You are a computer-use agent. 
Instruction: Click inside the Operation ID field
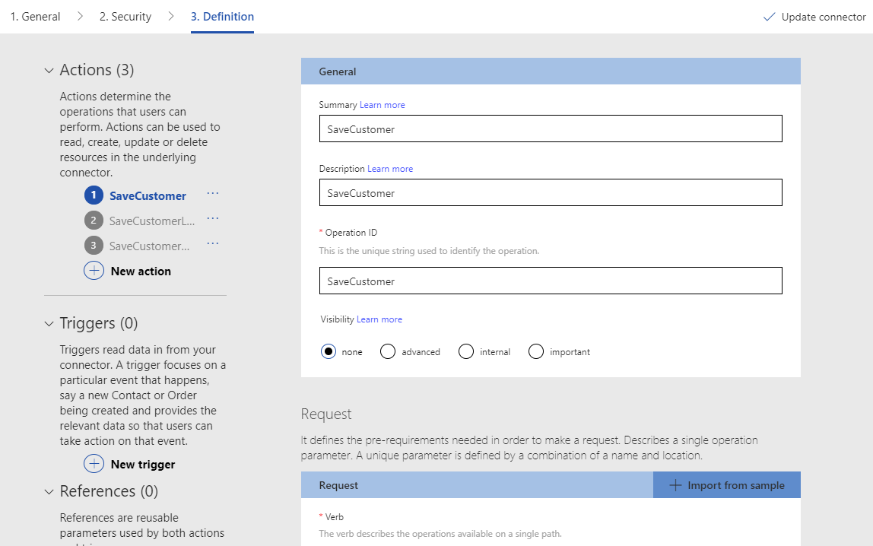pyautogui.click(x=549, y=280)
